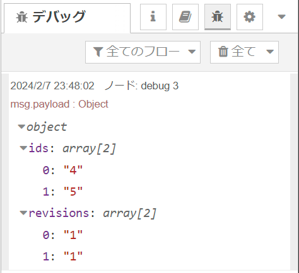The height and width of the screenshot is (273, 299).
Task: Collapse the ids array expander
Action: pos(23,148)
